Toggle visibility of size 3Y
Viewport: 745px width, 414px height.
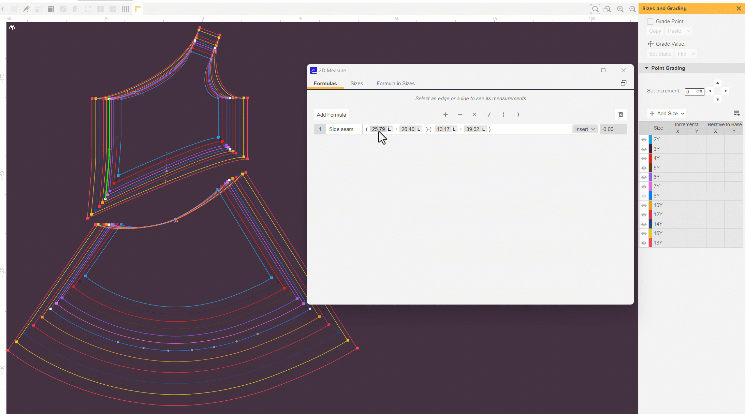(x=644, y=149)
